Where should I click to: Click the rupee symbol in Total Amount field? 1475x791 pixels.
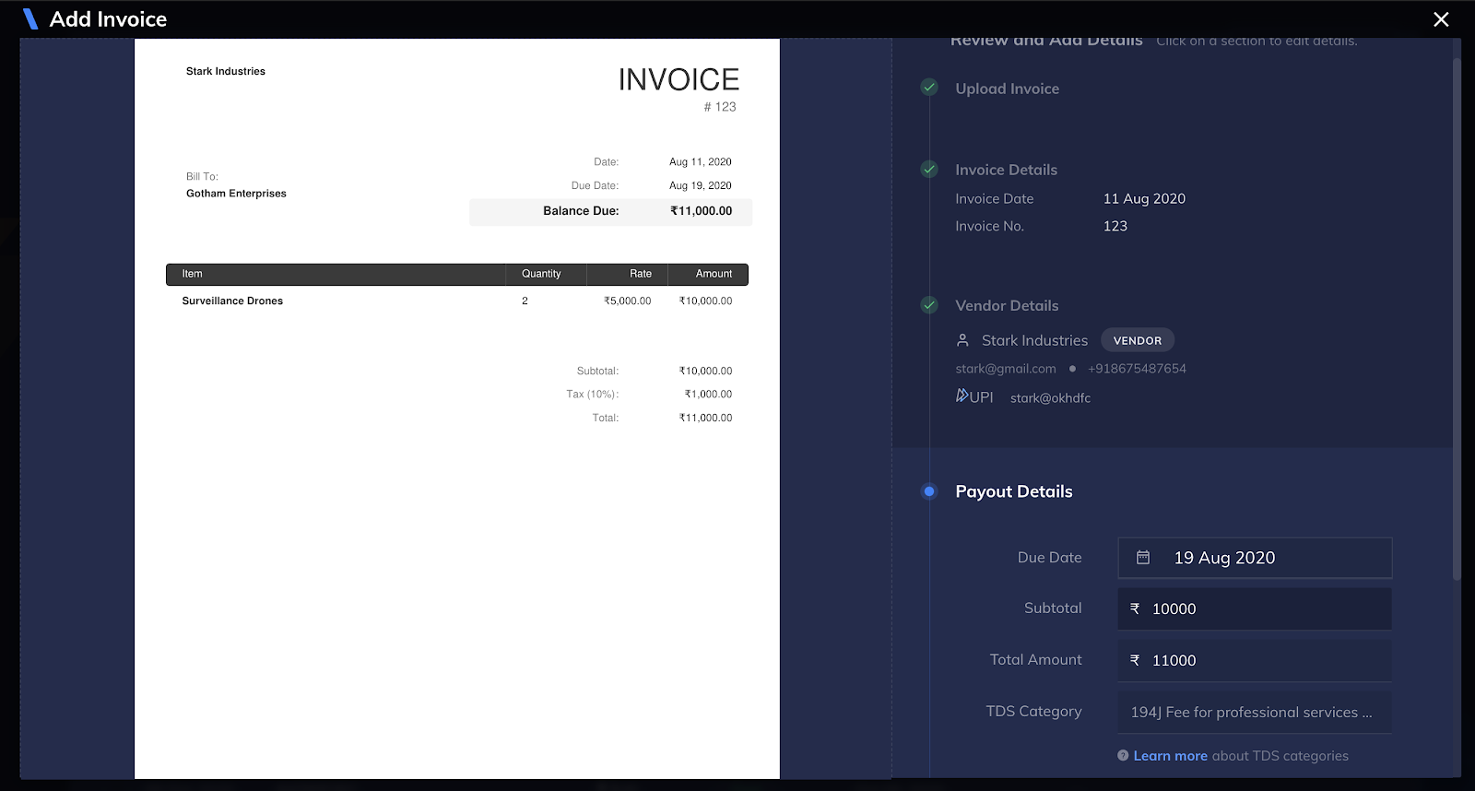coord(1135,660)
